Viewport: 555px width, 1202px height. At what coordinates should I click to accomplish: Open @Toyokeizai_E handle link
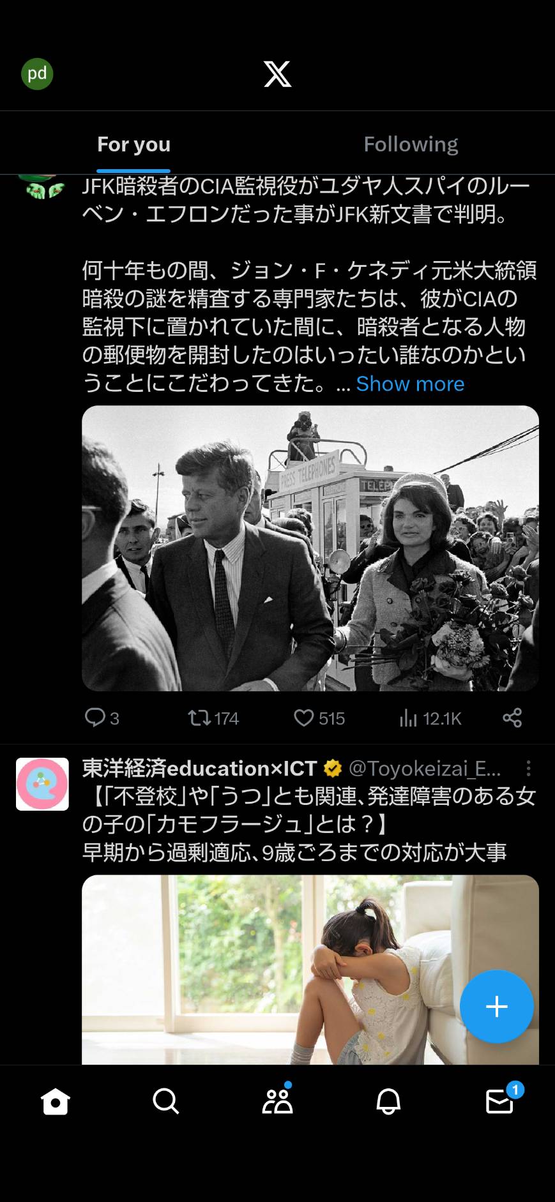[x=425, y=768]
